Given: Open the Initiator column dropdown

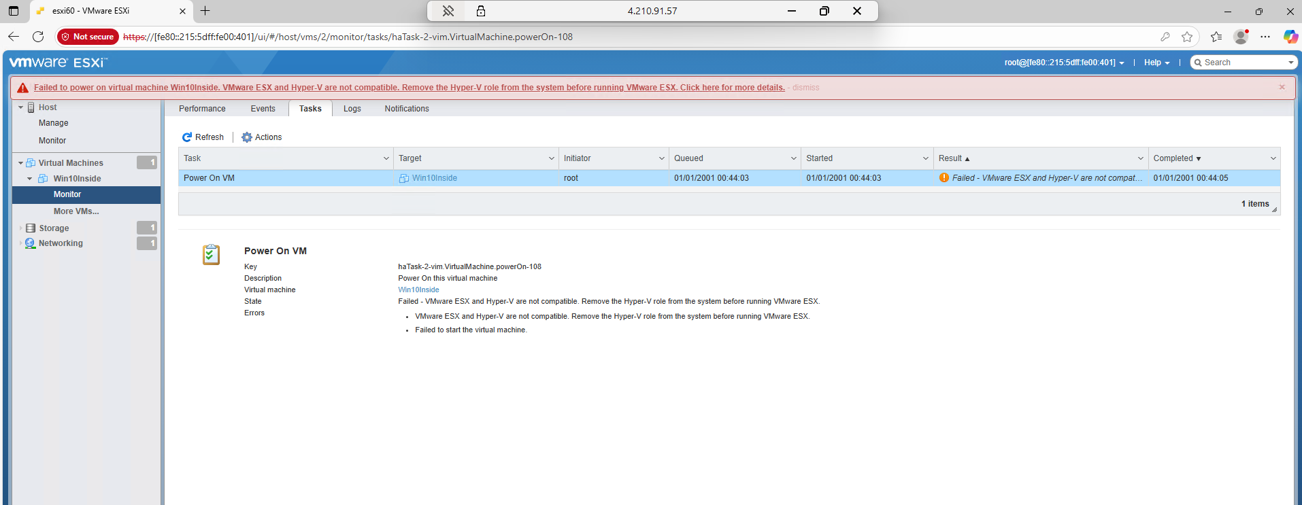Looking at the screenshot, I should coord(662,158).
